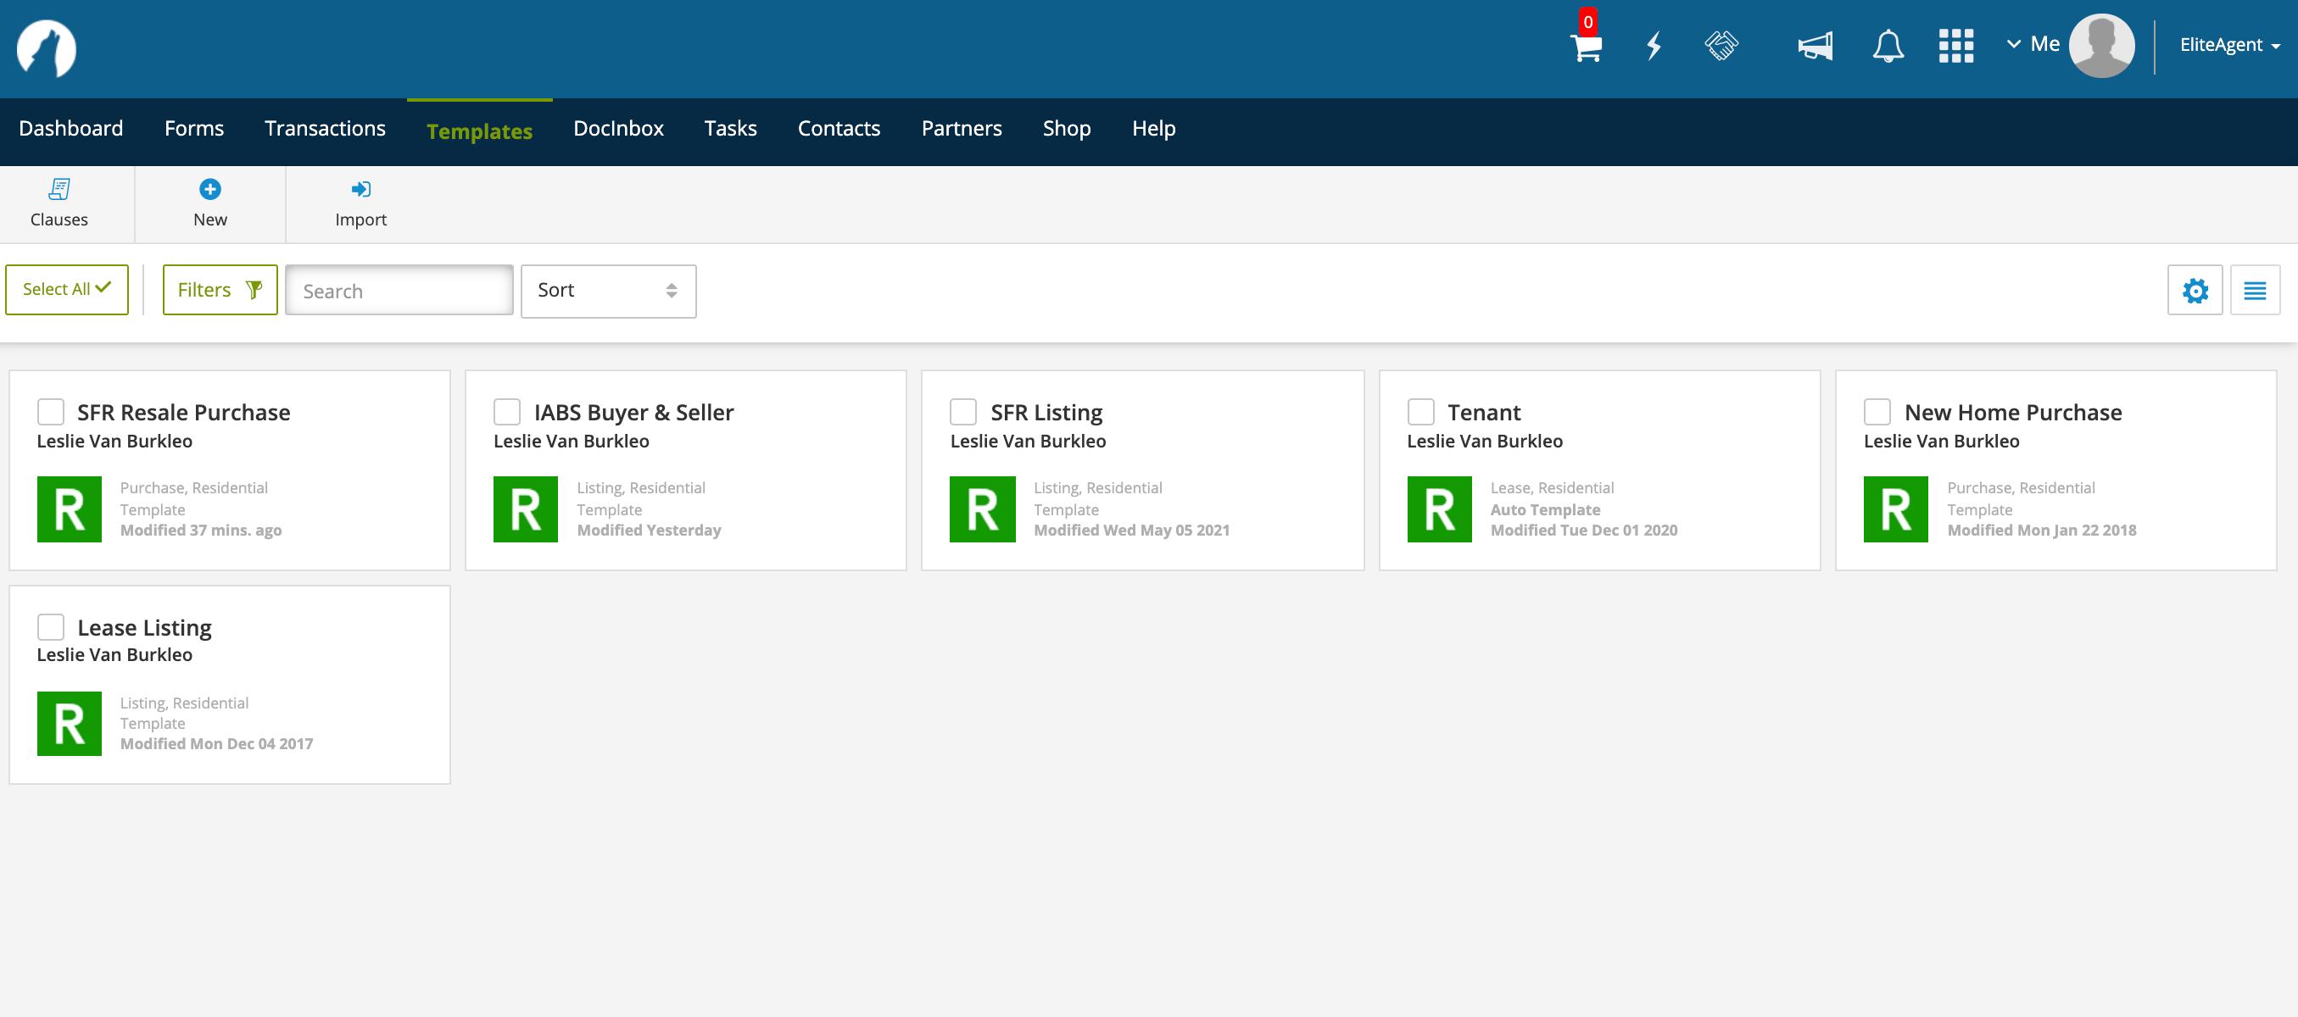Screen dimensions: 2298x1017
Task: Click the lightning bolt quick actions icon
Action: click(x=1654, y=46)
